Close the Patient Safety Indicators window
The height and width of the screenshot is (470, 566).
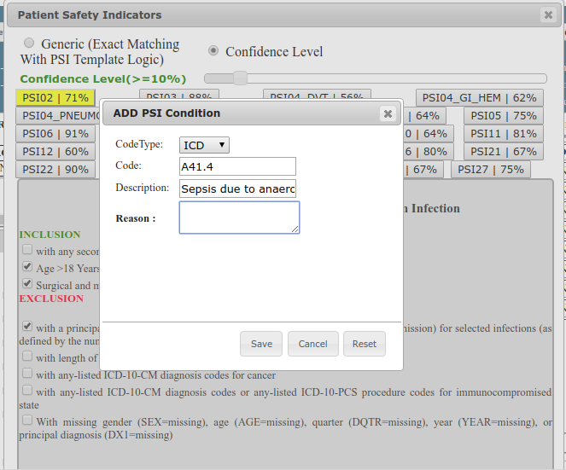pyautogui.click(x=548, y=15)
